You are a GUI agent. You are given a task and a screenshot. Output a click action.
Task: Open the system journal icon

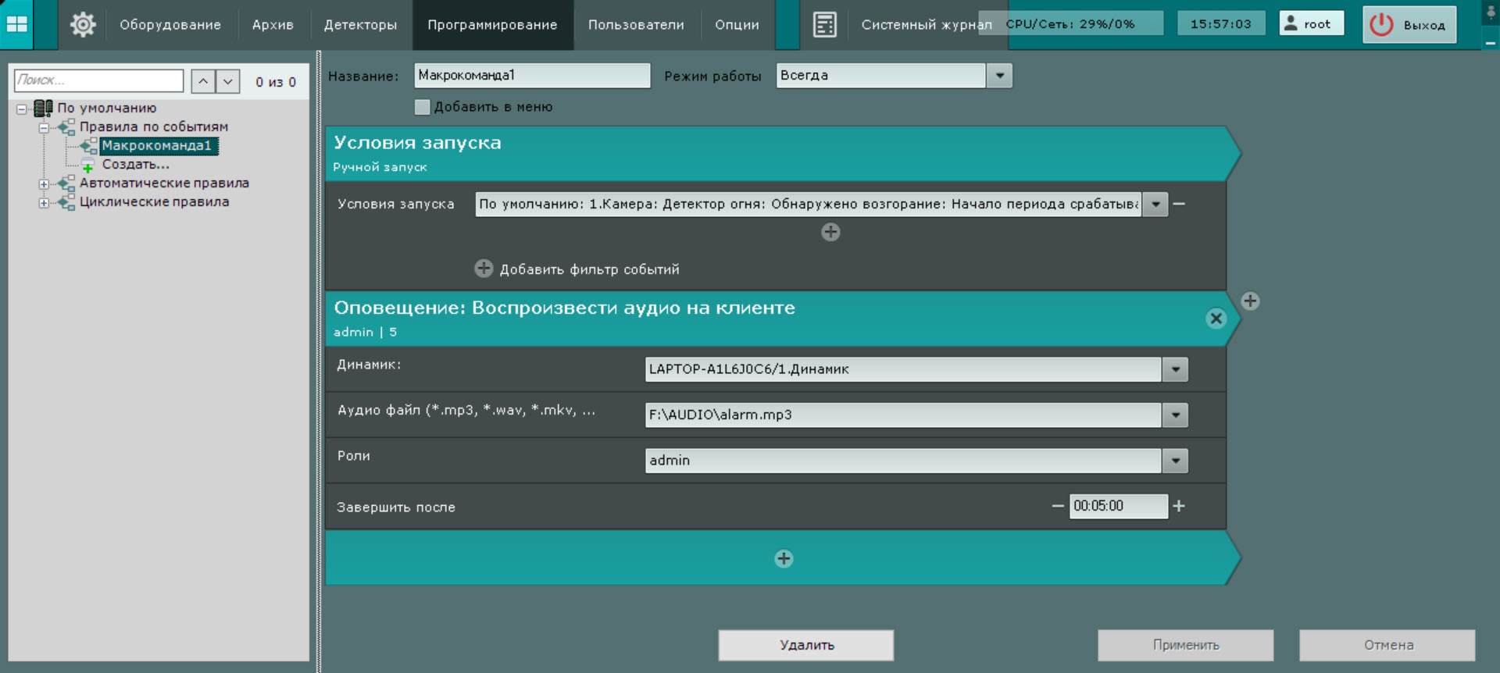(x=824, y=24)
